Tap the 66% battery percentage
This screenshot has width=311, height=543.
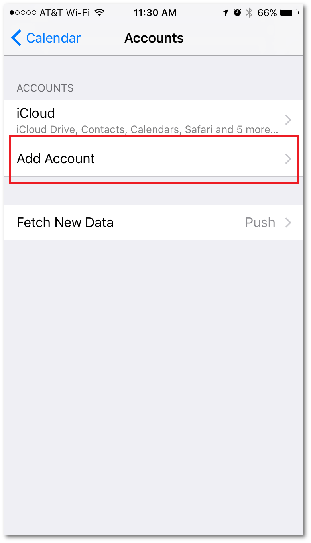(267, 13)
